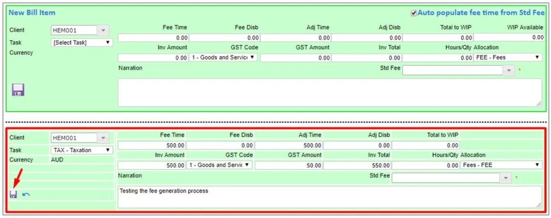Expand the Std Fee dropdown in New Bill Item
Screen dimensions: 551x218
(x=509, y=70)
